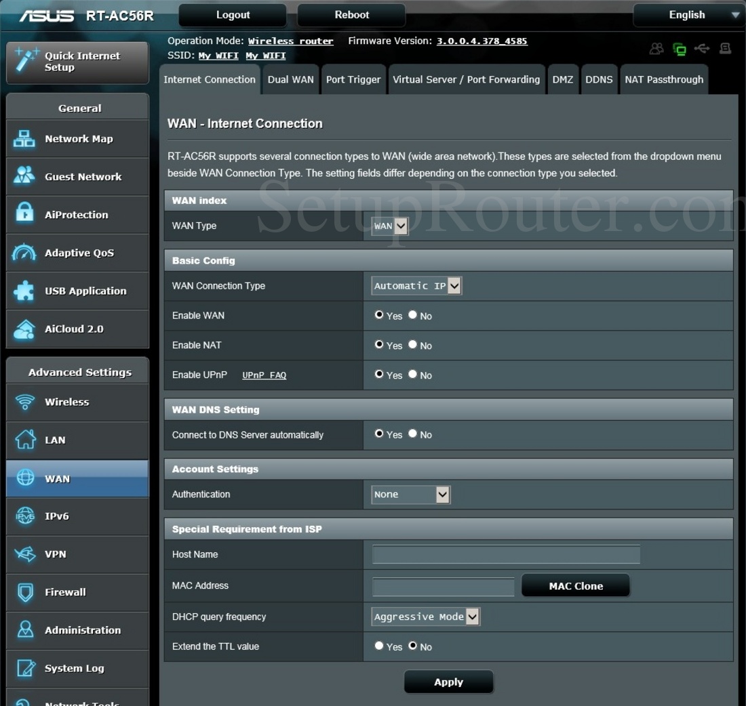
Task: Click the USB status icon in header
Action: point(702,49)
